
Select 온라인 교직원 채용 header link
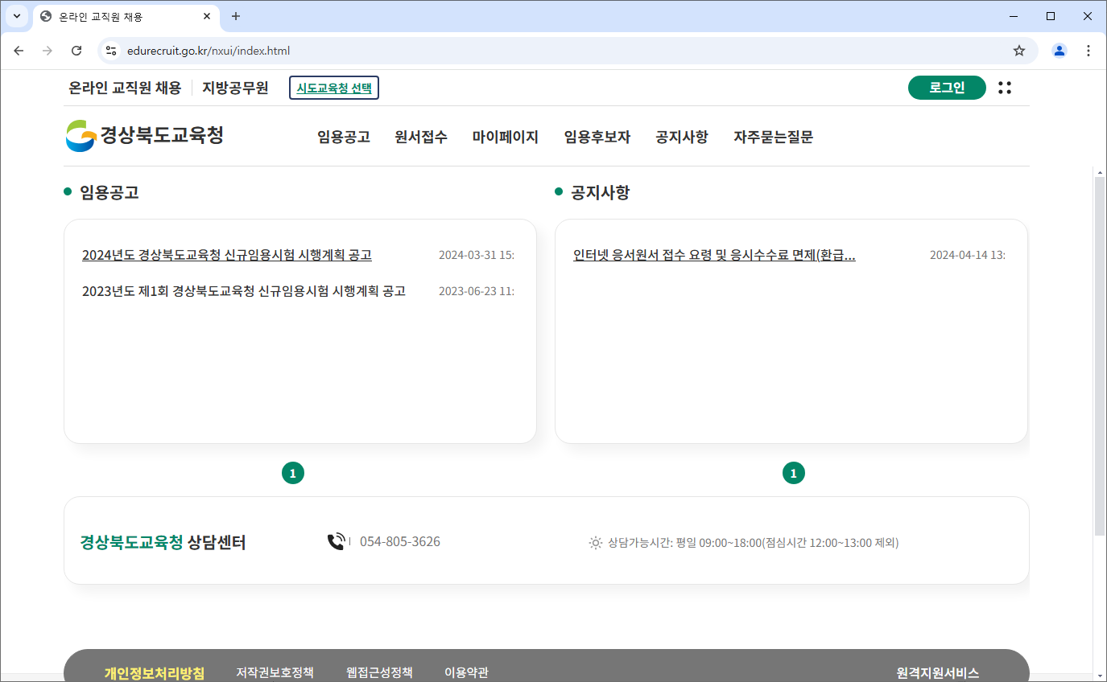pyautogui.click(x=125, y=88)
